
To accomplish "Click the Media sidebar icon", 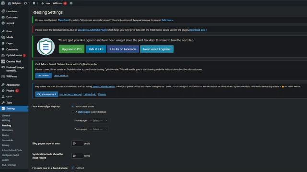I will pyautogui.click(x=3, y=37).
